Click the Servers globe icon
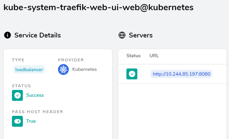 122,35
